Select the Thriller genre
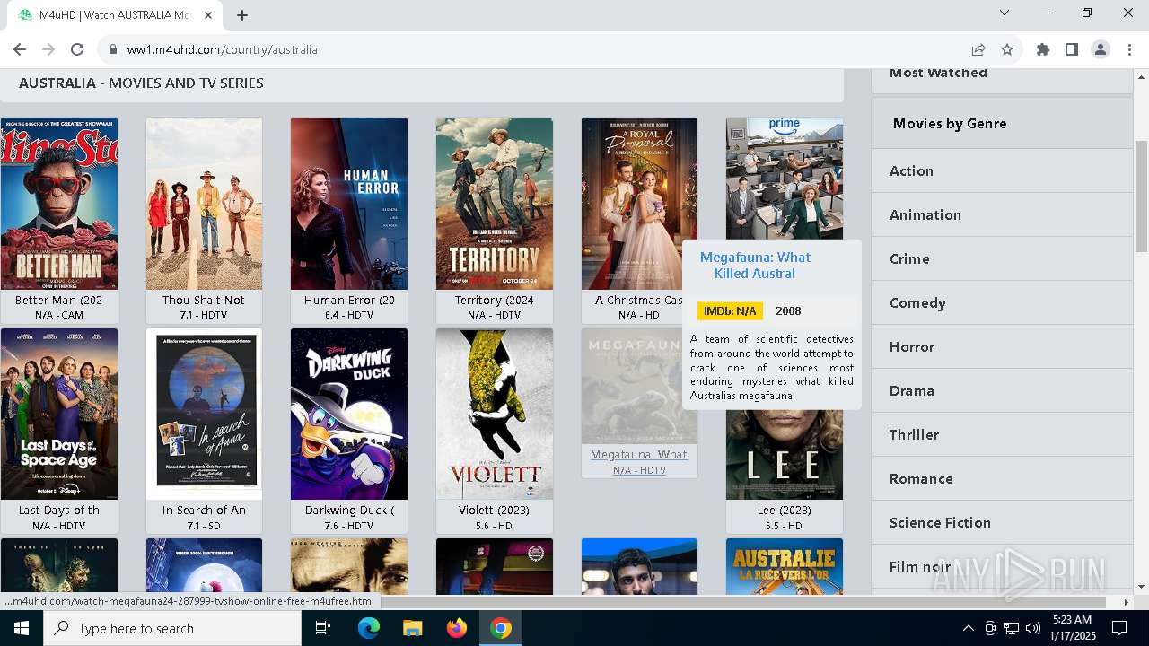The height and width of the screenshot is (646, 1149). point(1002,434)
